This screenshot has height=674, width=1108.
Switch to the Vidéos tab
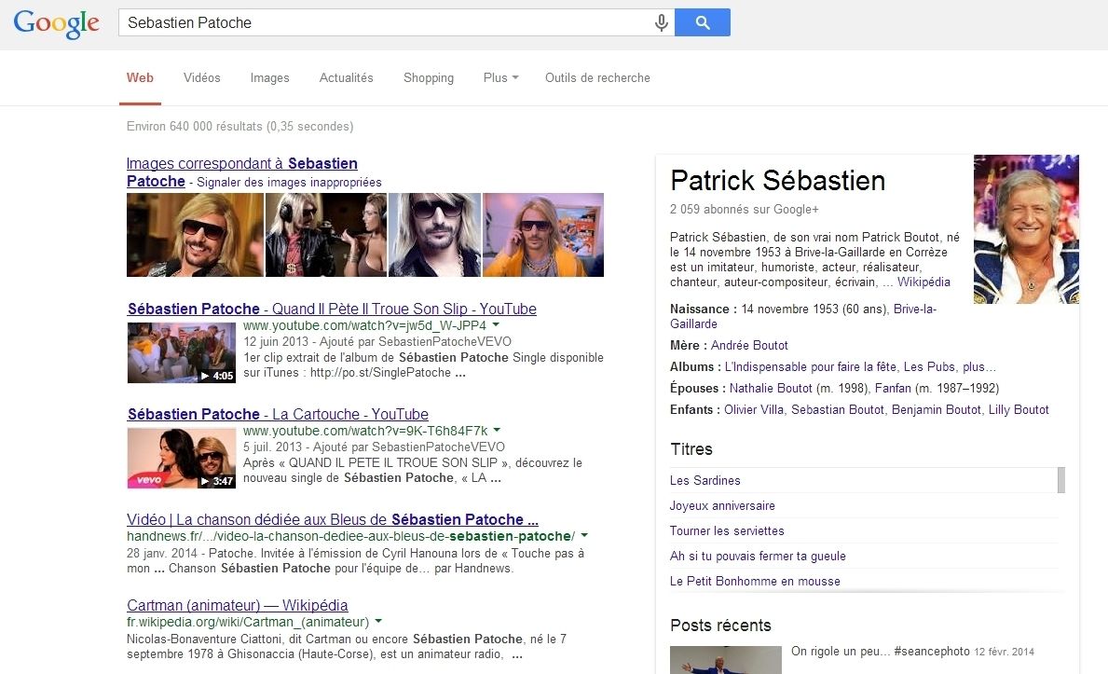202,77
